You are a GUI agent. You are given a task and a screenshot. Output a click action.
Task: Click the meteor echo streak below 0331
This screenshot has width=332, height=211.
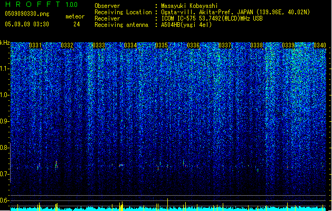pos(39,165)
